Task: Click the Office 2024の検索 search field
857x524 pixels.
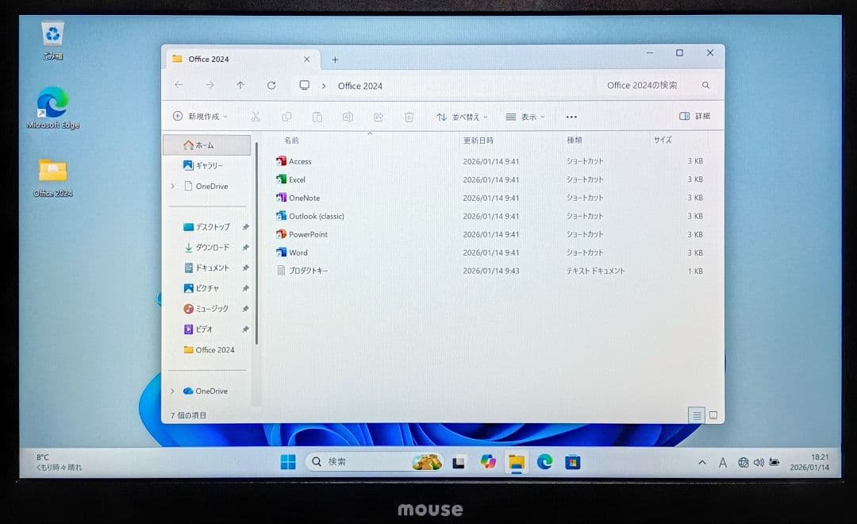Action: (643, 85)
